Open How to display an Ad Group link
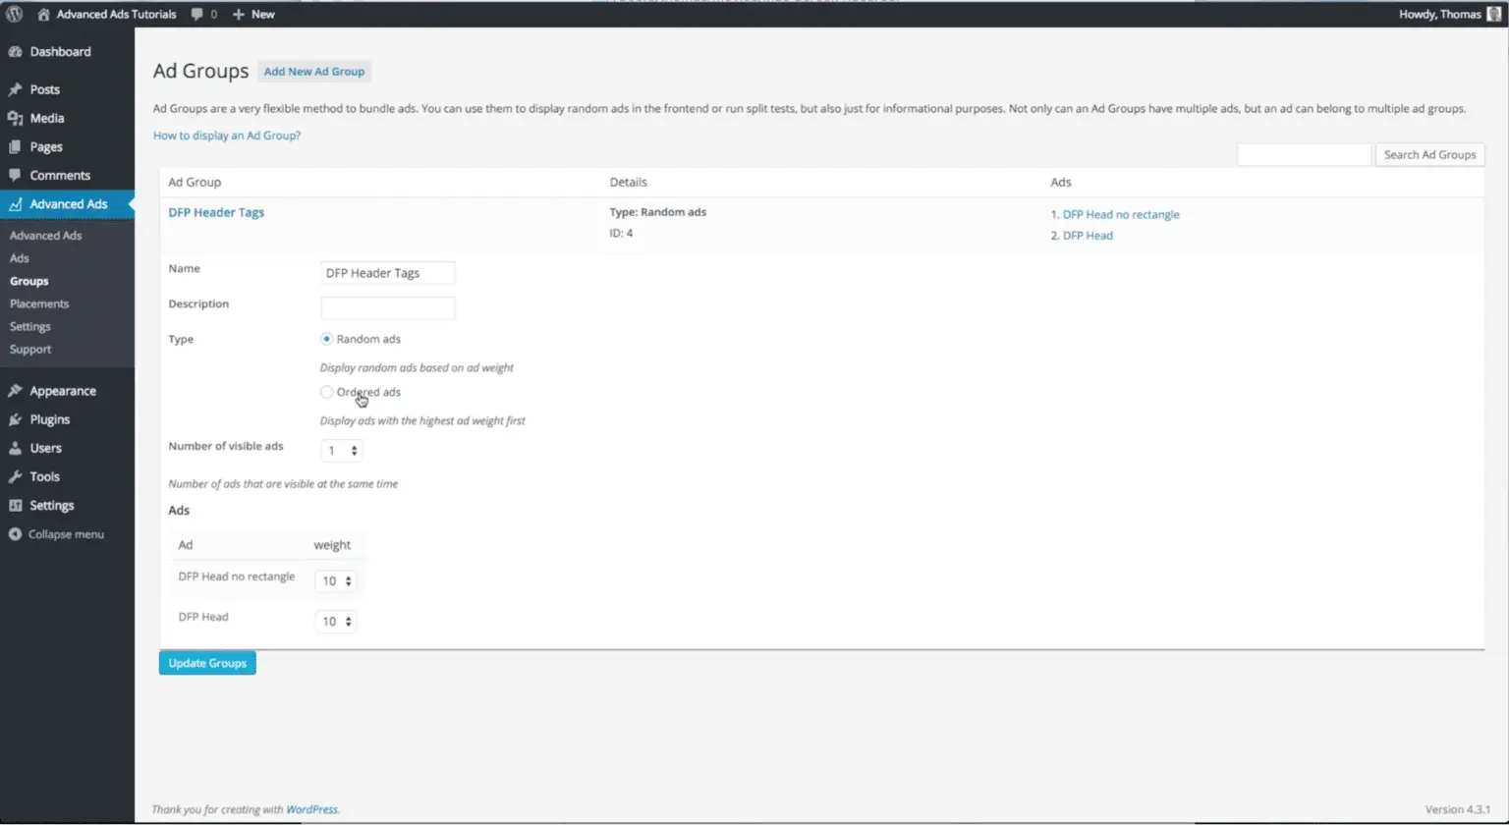The width and height of the screenshot is (1509, 825). click(227, 136)
